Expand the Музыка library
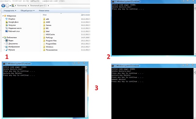The image size is (196, 119). (4, 50)
